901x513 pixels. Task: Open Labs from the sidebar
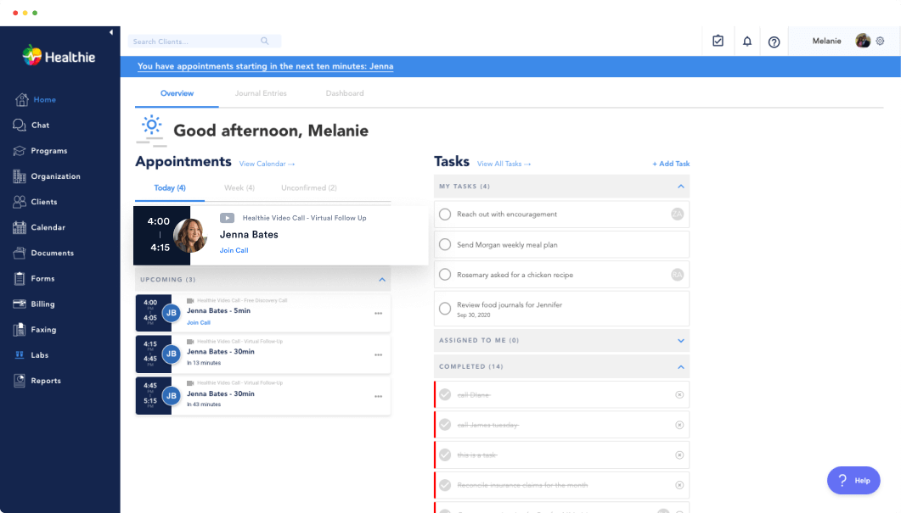click(x=19, y=355)
